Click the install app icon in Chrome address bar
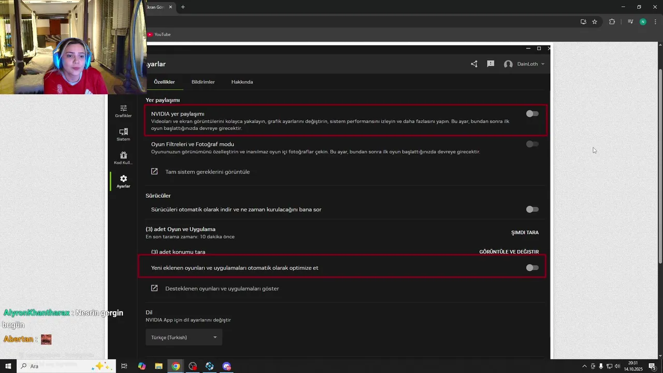This screenshot has width=663, height=373. tap(583, 22)
